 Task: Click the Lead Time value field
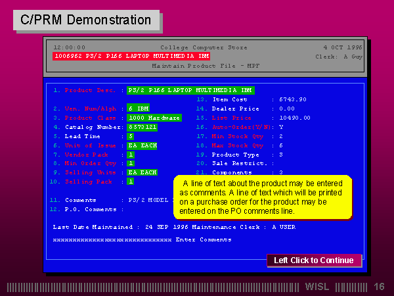pyautogui.click(x=131, y=136)
